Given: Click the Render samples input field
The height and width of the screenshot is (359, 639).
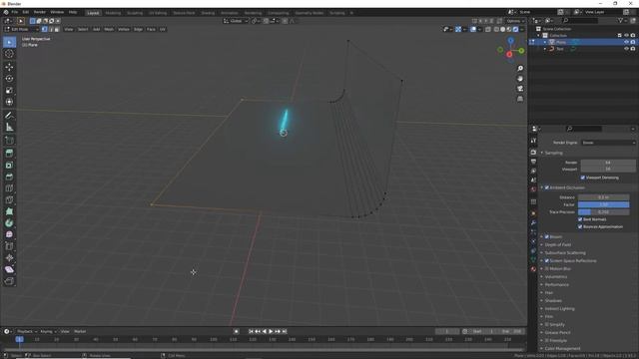Looking at the screenshot, I should point(608,163).
